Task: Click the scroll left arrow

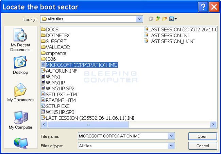Action: (x=44, y=124)
